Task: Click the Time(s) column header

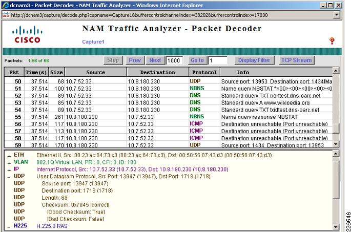Action: [x=36, y=72]
